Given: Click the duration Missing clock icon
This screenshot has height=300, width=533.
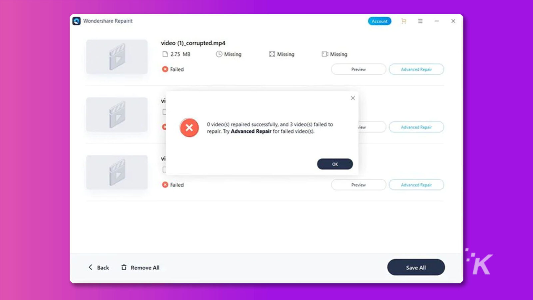Looking at the screenshot, I should tap(219, 54).
